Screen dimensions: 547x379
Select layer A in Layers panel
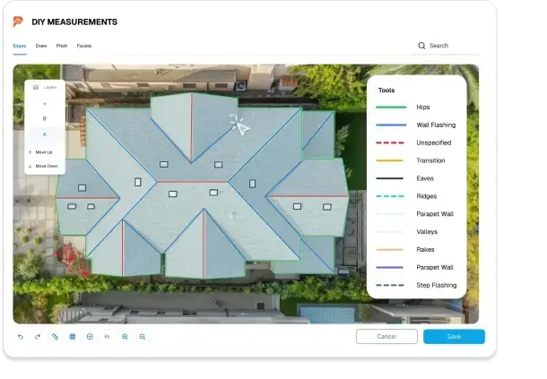point(45,134)
